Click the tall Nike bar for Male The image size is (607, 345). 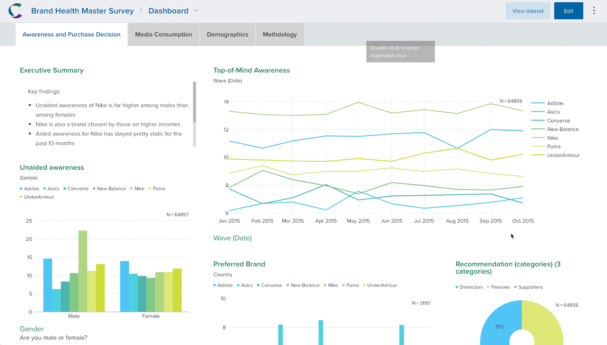pos(83,271)
